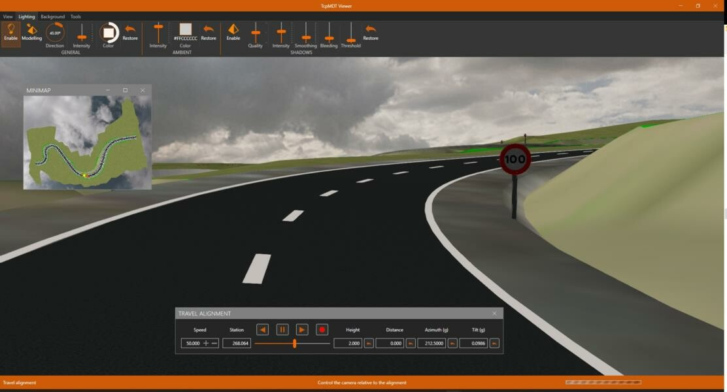Restore Shadows settings to default
727x392 pixels.
coord(371,32)
